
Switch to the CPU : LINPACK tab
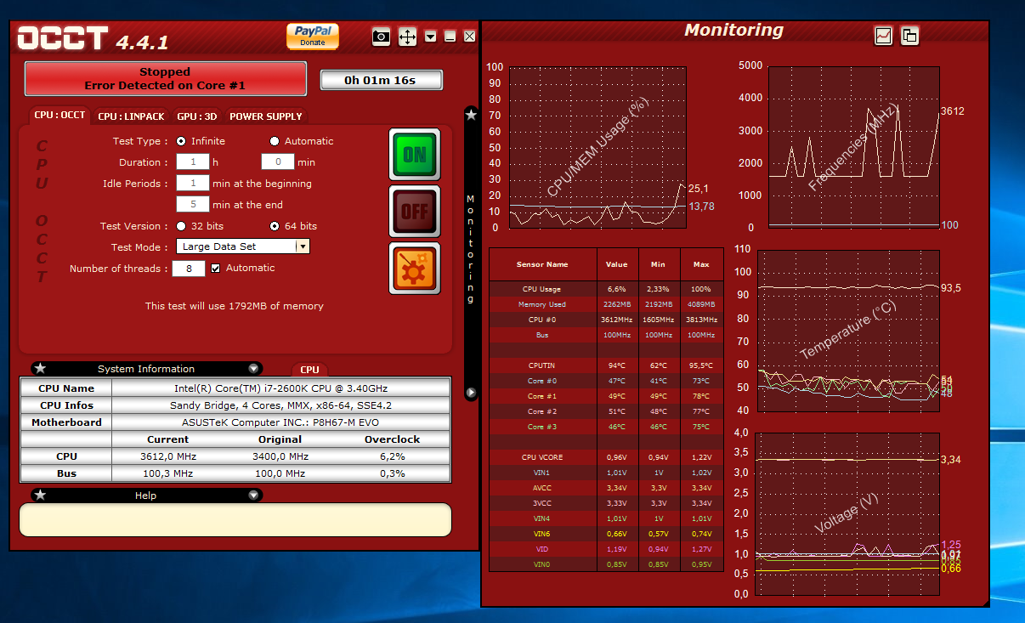point(131,116)
